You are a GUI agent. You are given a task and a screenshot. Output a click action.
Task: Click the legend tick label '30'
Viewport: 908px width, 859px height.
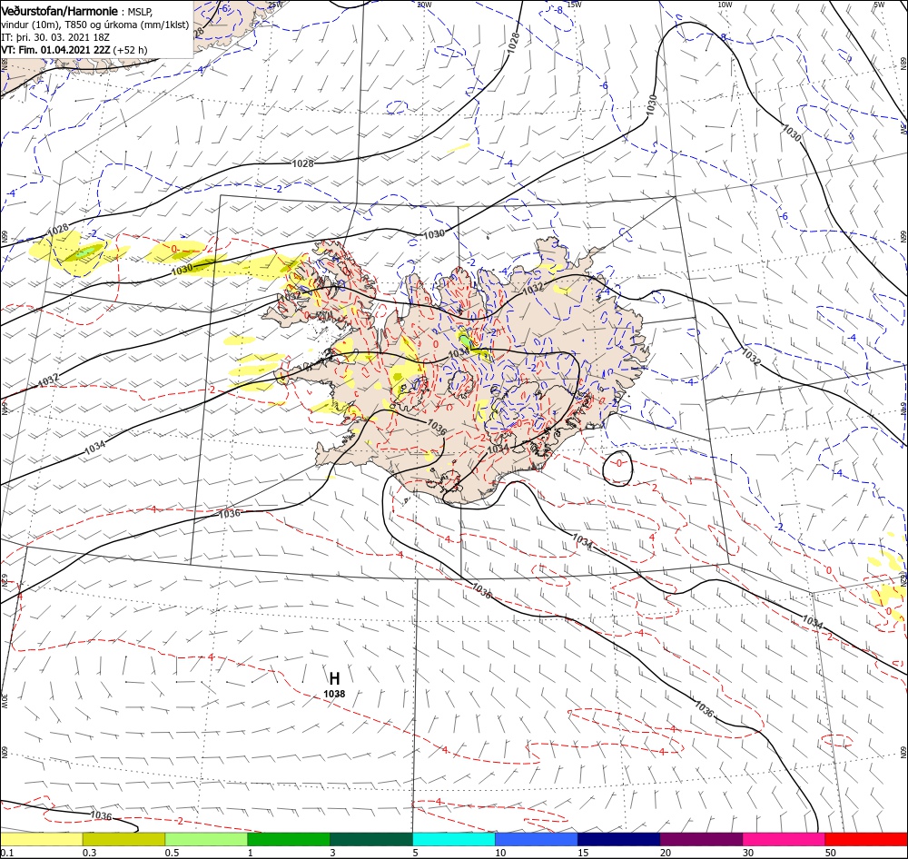click(x=748, y=853)
